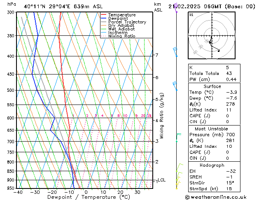
Task: Click the Most Unstable Lifted Index value 10
Action: coord(229,147)
